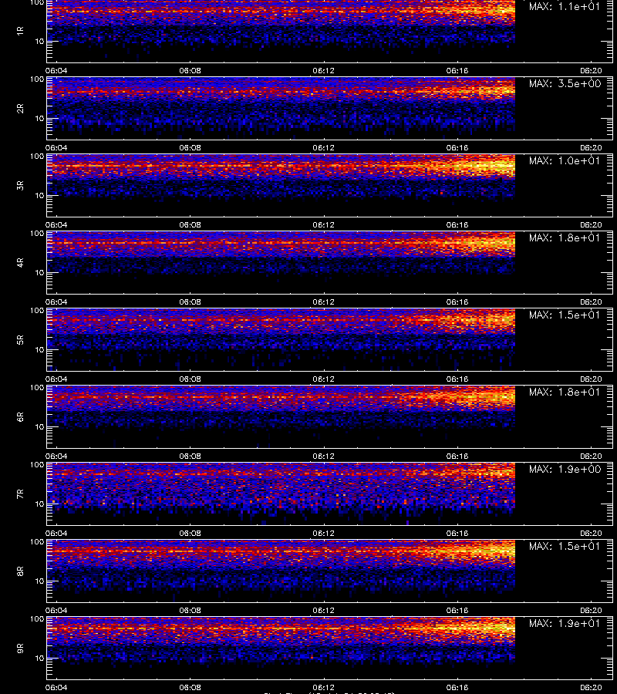Viewport: 617px width, 694px height.
Task: Click the 06:08 time label under panel 7R
Action: pyautogui.click(x=190, y=534)
